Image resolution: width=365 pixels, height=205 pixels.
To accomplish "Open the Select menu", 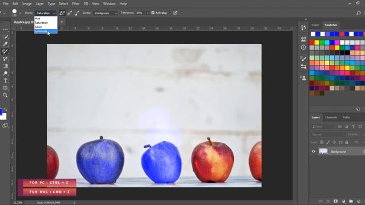I will tap(63, 4).
